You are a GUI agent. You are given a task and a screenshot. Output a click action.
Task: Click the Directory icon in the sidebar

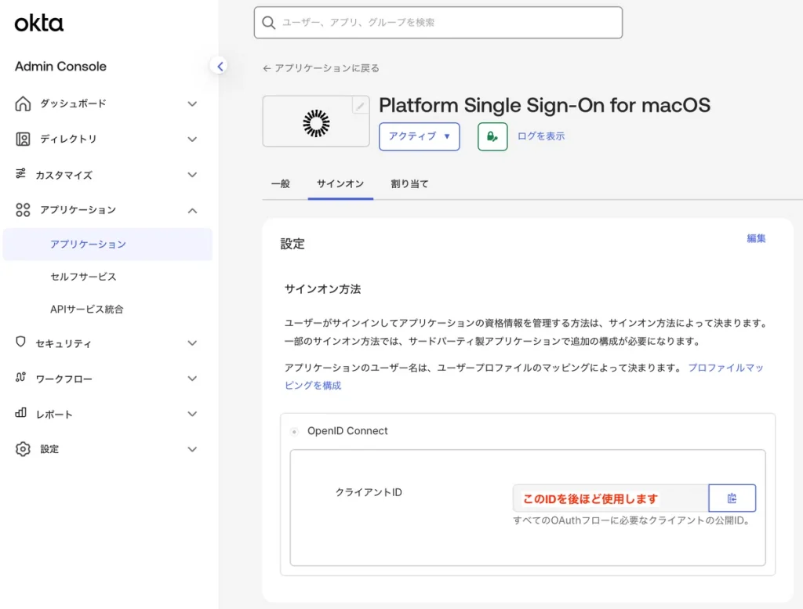[x=23, y=139]
